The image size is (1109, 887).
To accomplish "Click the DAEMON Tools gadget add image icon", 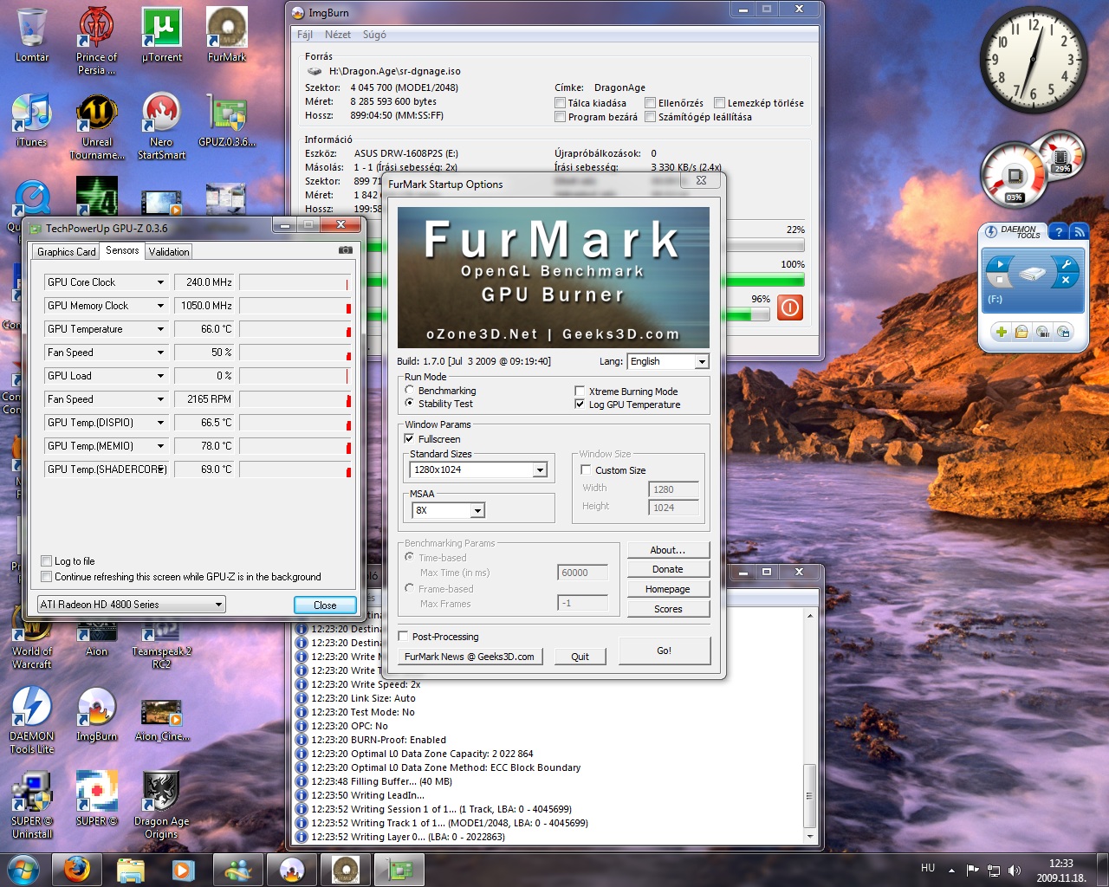I will (1001, 332).
